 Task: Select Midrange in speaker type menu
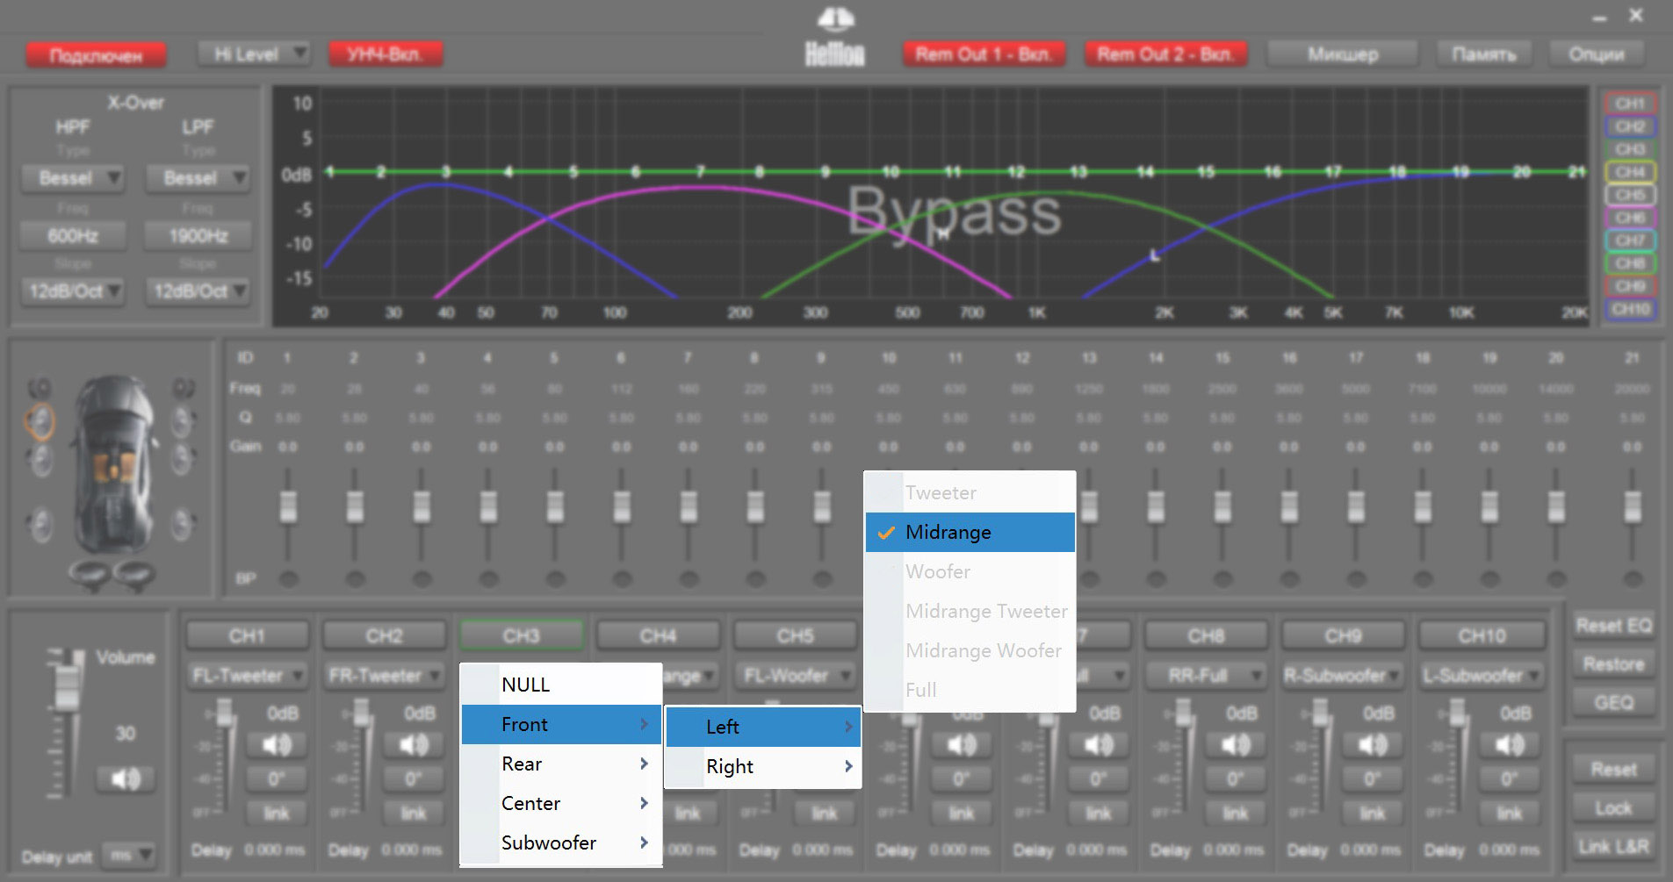(970, 532)
